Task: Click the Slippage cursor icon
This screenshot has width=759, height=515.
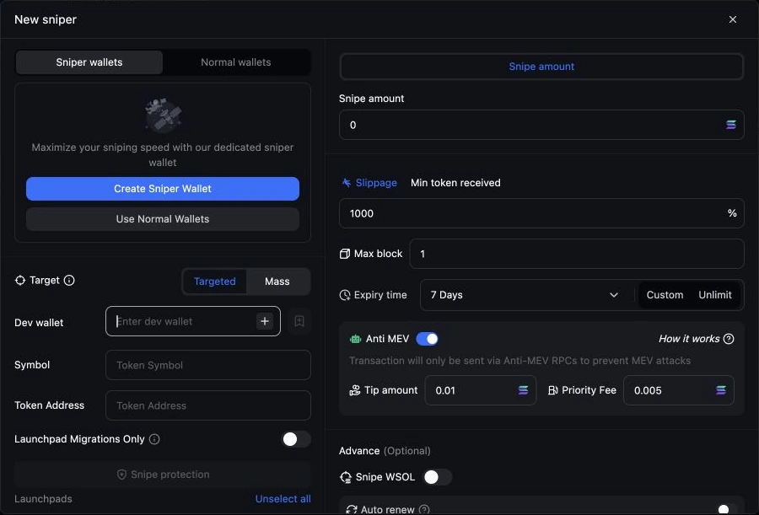Action: 347,182
